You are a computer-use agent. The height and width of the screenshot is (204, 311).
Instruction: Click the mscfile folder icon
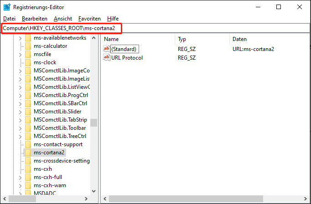click(28, 54)
